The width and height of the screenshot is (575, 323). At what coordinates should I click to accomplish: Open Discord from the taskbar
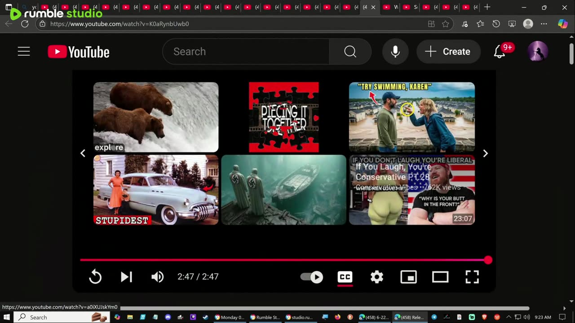[168, 317]
